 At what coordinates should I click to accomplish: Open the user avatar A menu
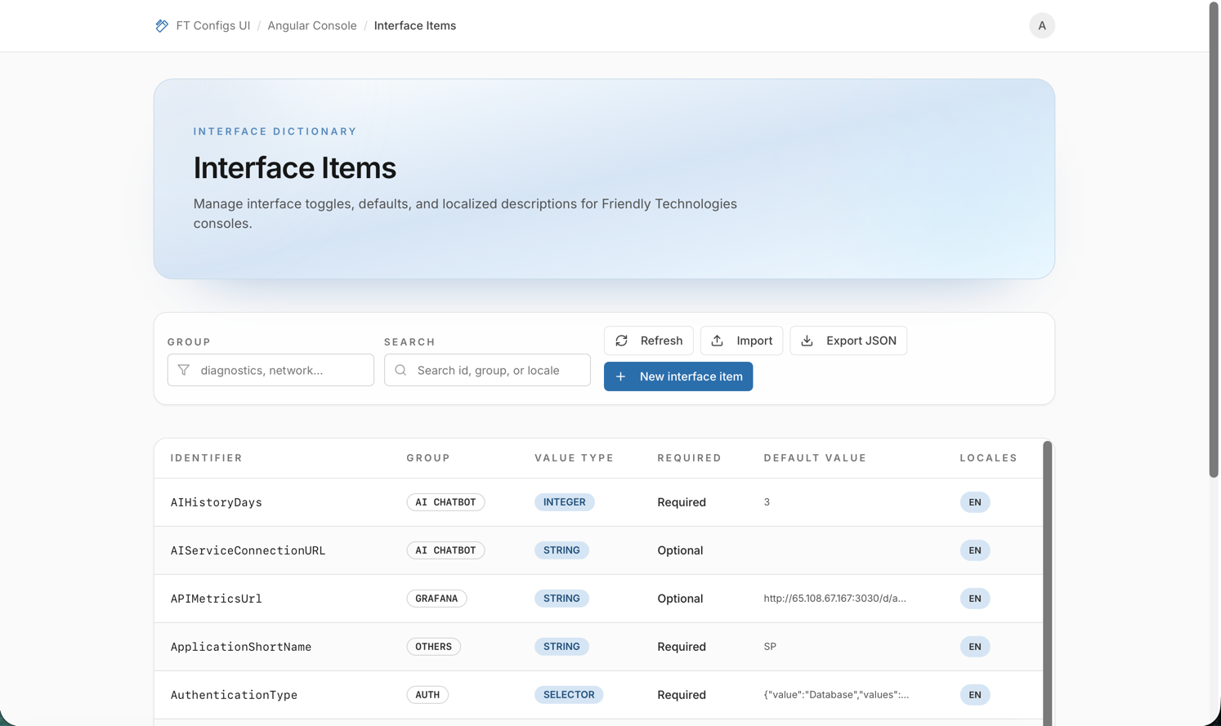(x=1042, y=25)
